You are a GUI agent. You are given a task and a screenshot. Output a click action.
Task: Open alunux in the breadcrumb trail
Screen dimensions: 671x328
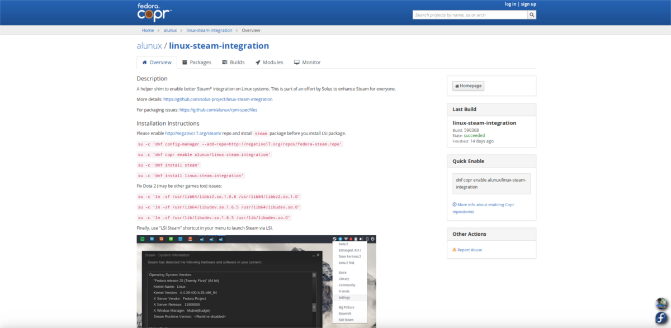(x=170, y=30)
